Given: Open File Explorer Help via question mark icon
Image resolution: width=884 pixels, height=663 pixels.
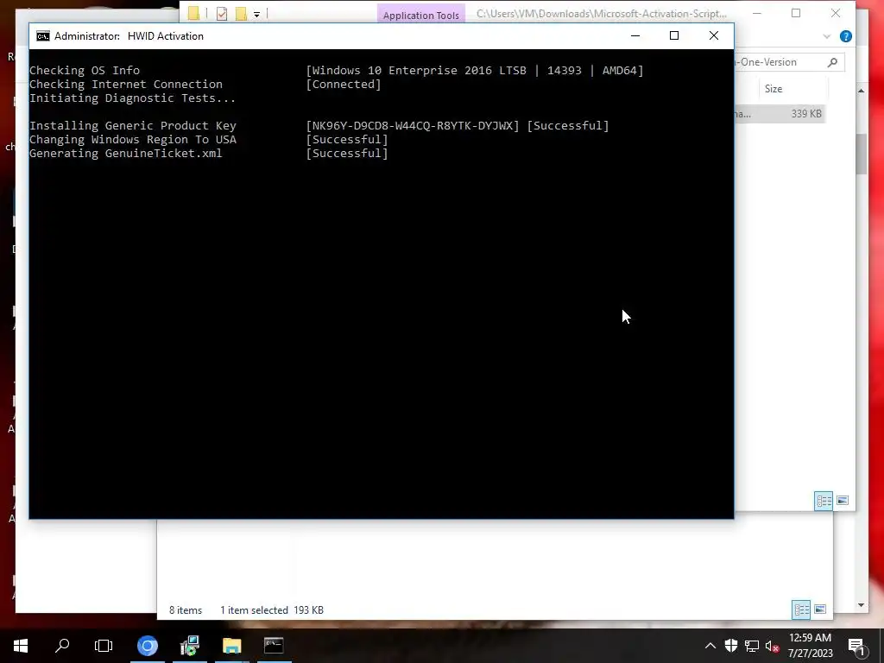Looking at the screenshot, I should point(846,36).
